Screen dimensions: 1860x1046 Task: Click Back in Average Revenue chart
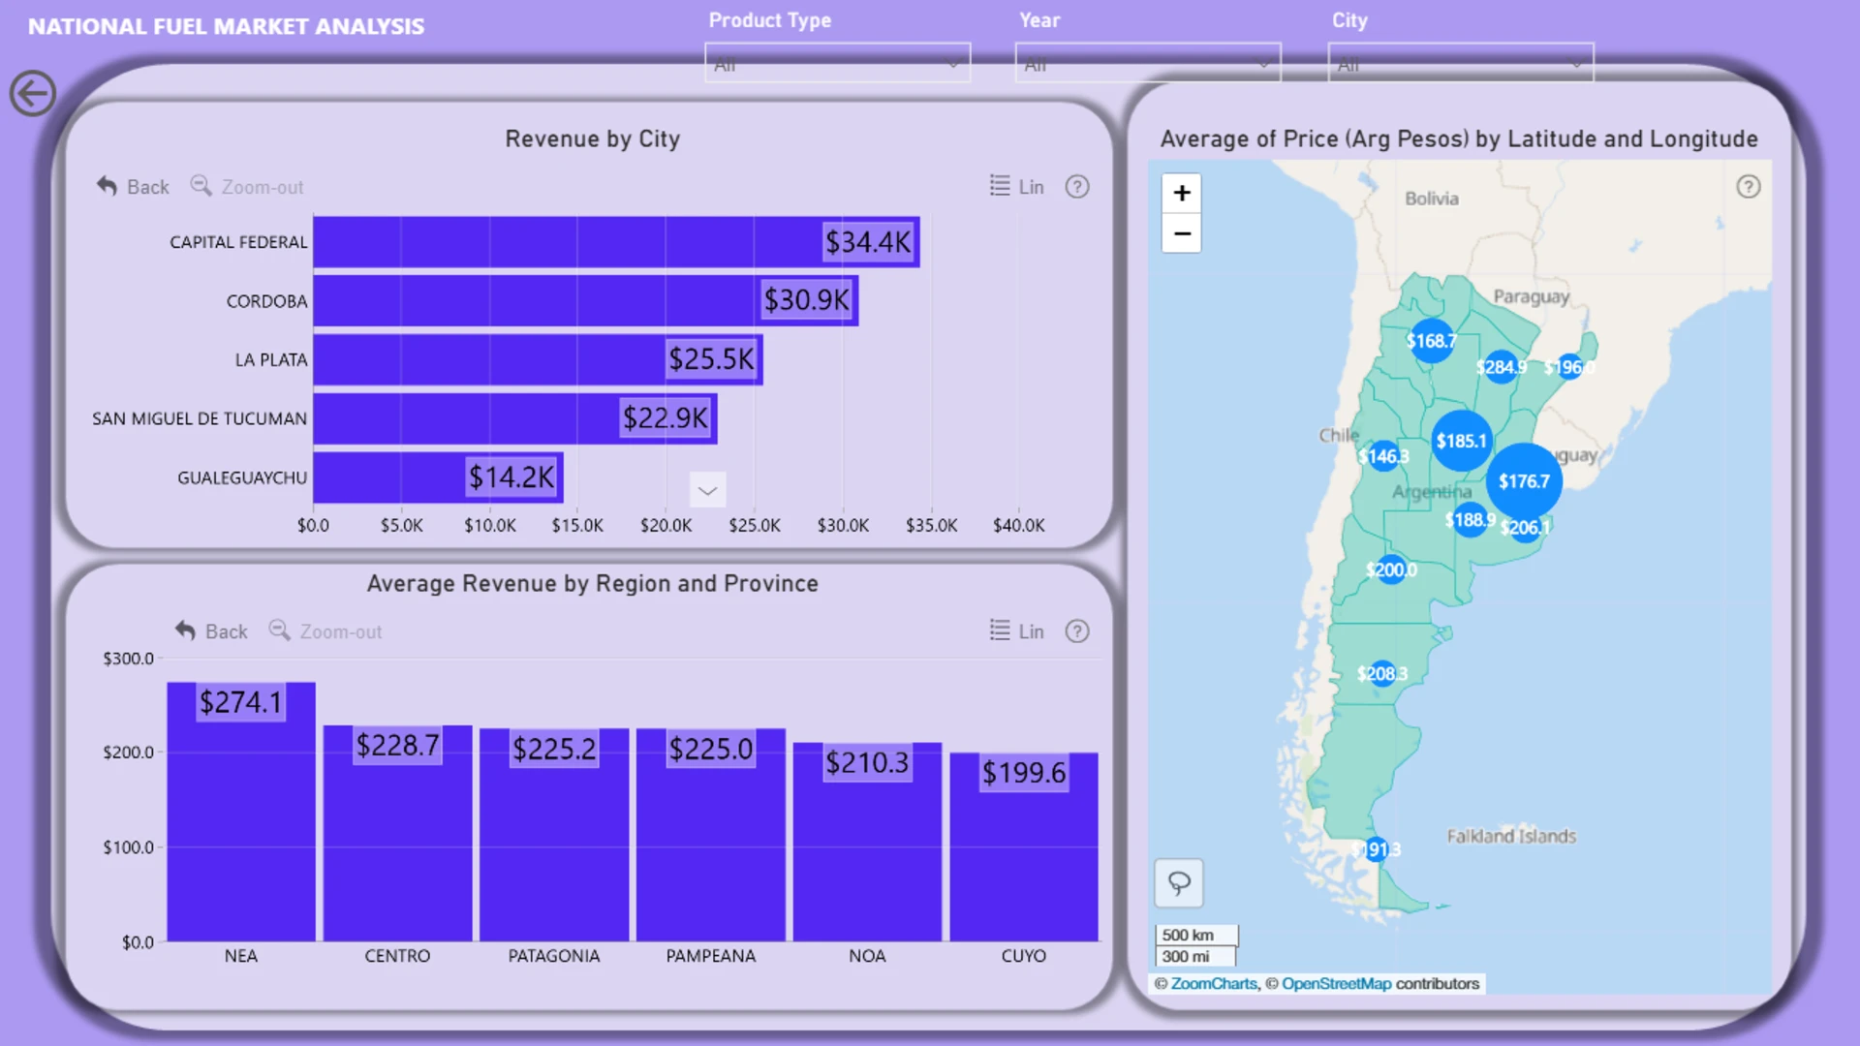click(211, 631)
